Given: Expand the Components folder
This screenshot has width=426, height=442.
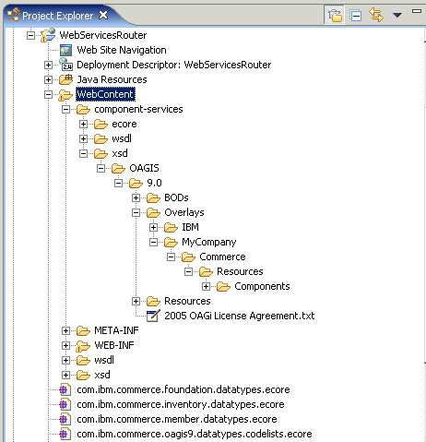Looking at the screenshot, I should point(206,286).
